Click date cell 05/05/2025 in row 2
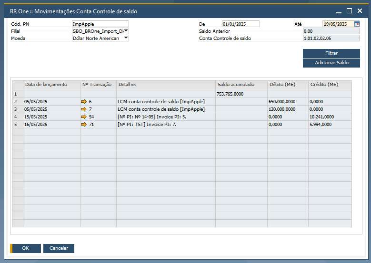Viewport: 371px width, 263px height. 51,102
